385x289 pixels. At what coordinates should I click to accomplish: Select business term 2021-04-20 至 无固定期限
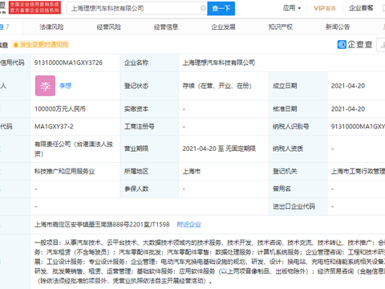click(219, 149)
